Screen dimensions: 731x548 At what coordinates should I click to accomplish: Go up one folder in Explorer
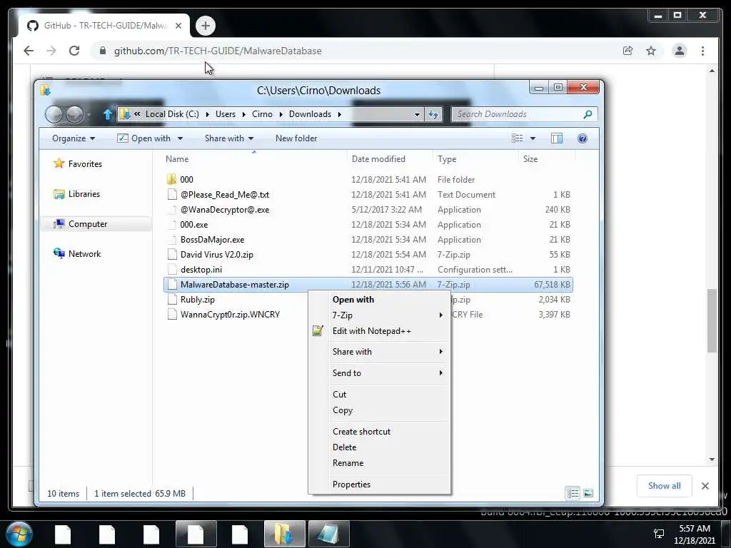click(108, 114)
